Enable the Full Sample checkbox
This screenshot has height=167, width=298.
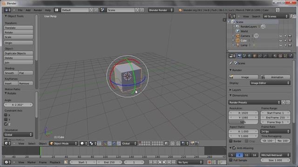(x=231, y=160)
